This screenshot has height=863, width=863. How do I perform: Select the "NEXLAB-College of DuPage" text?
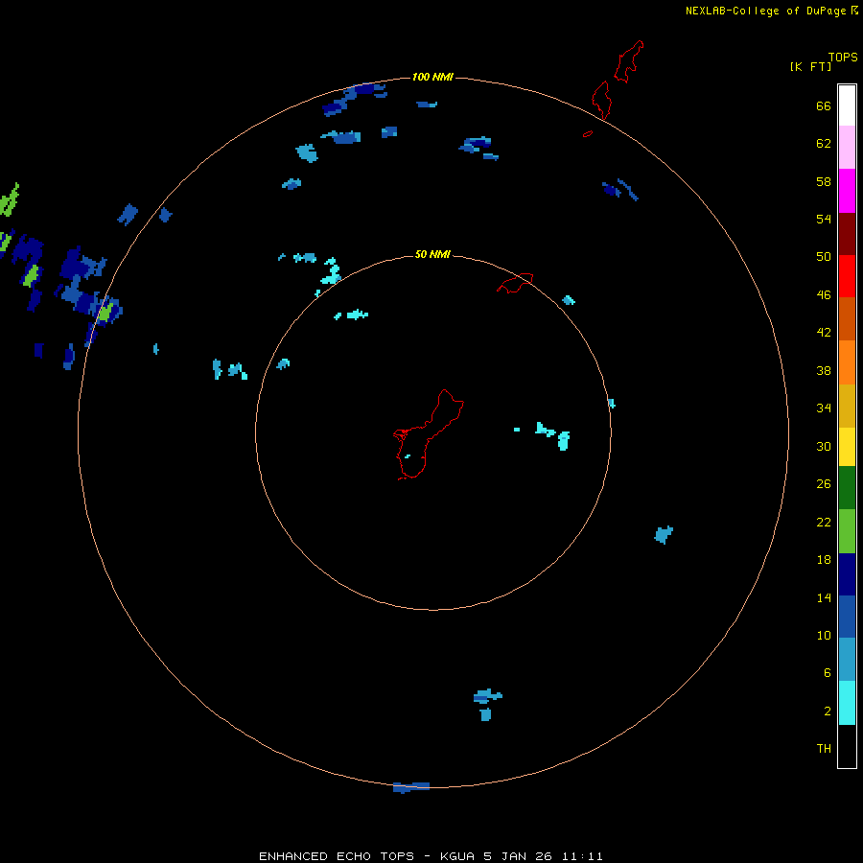(x=765, y=11)
